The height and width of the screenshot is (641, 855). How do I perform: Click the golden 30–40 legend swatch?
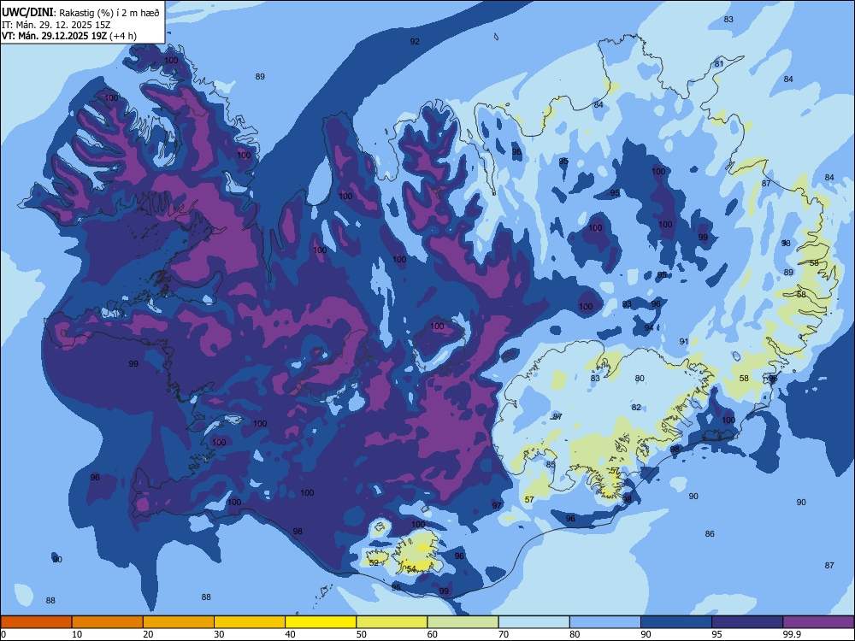pos(250,622)
